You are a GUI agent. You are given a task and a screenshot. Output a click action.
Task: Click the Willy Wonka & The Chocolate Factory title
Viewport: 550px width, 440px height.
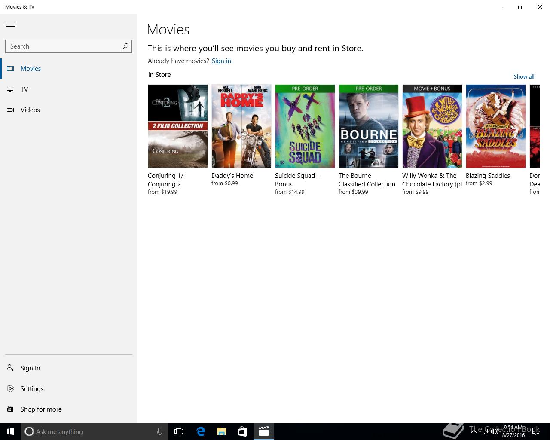(432, 180)
